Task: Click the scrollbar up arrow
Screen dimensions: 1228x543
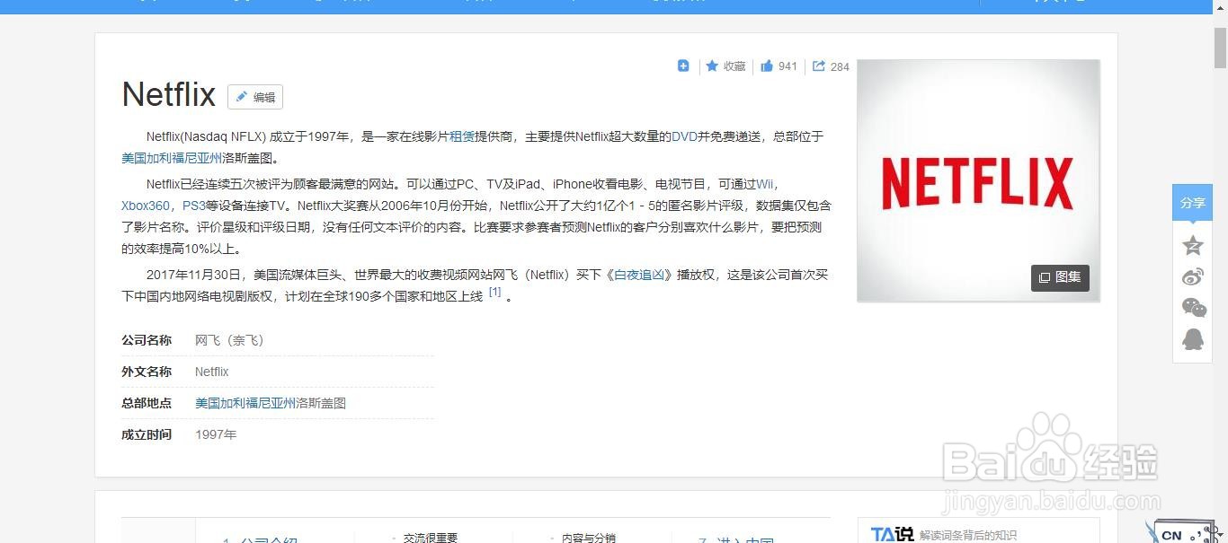Action: pos(1220,7)
